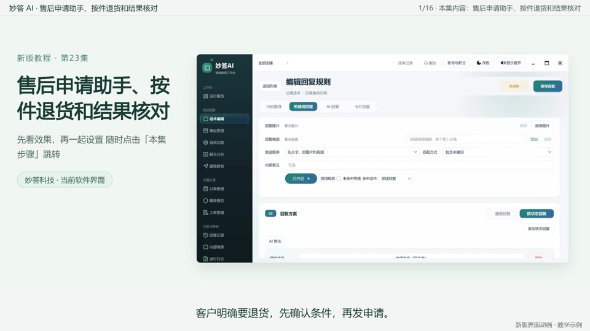Open 工单管理 in the sidebar
The width and height of the screenshot is (590, 331).
click(x=213, y=213)
